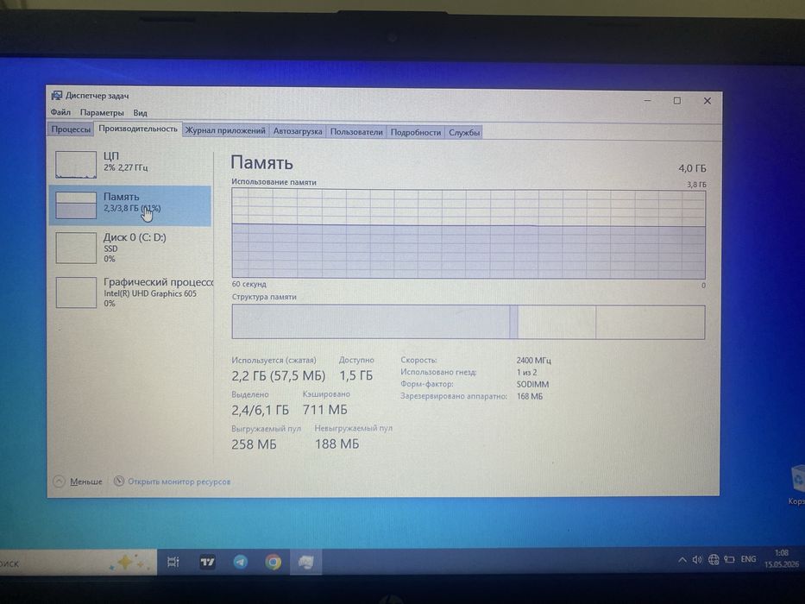Screen dimensions: 805x604
Task: Maximize the Task Manager window
Action: (x=677, y=101)
